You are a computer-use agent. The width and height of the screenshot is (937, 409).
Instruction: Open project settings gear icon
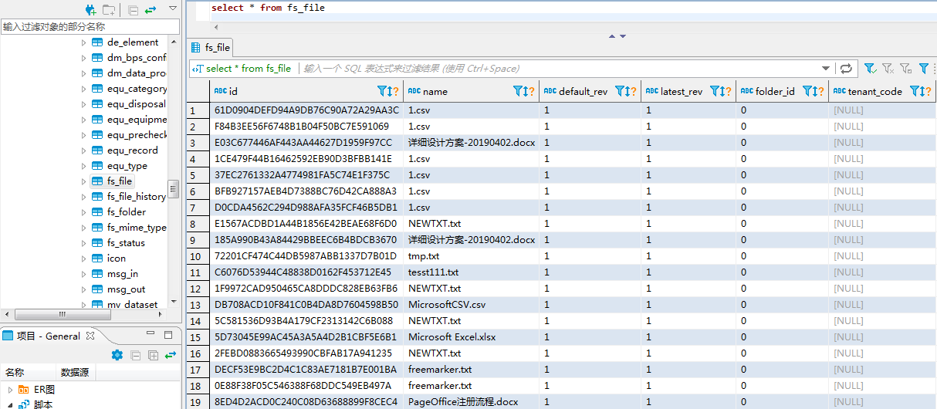coord(117,355)
